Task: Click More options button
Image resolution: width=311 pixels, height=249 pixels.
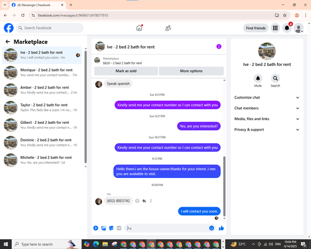Action: (191, 71)
